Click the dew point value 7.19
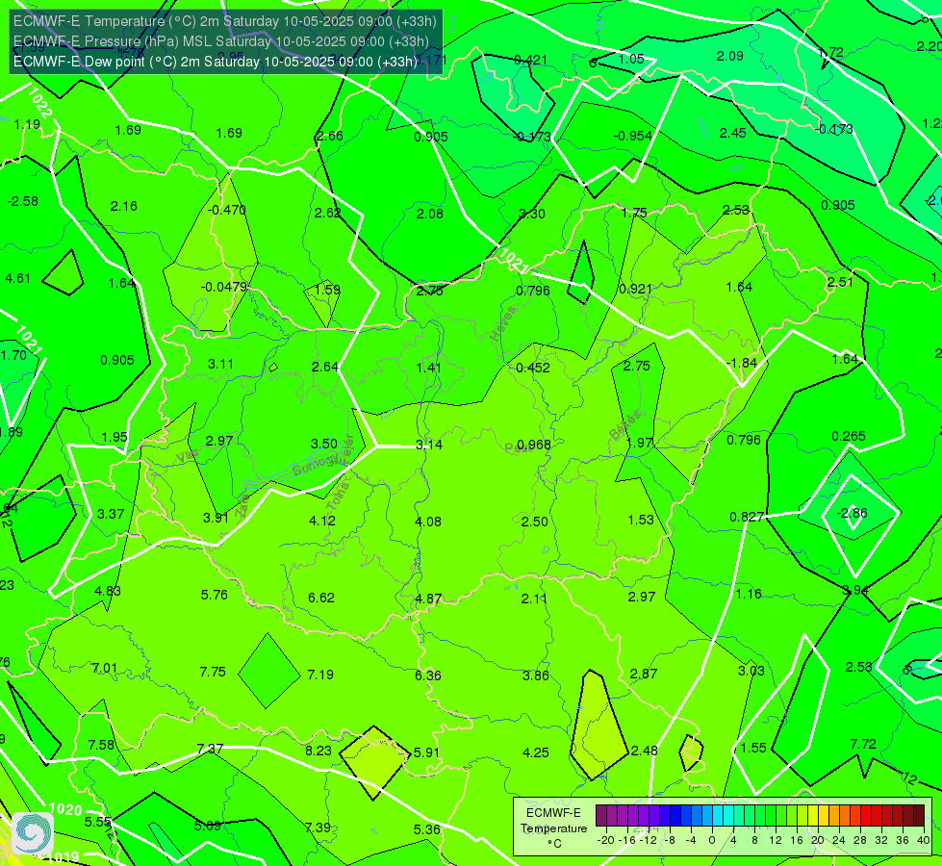The height and width of the screenshot is (866, 942). tap(320, 675)
